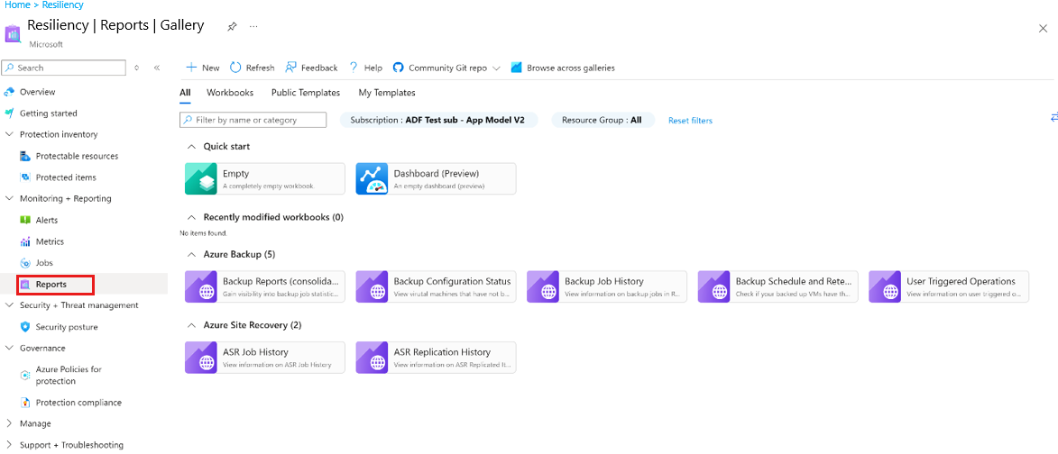Viewport: 1058px width, 454px height.
Task: Click the Jobs icon in sidebar
Action: [x=25, y=263]
